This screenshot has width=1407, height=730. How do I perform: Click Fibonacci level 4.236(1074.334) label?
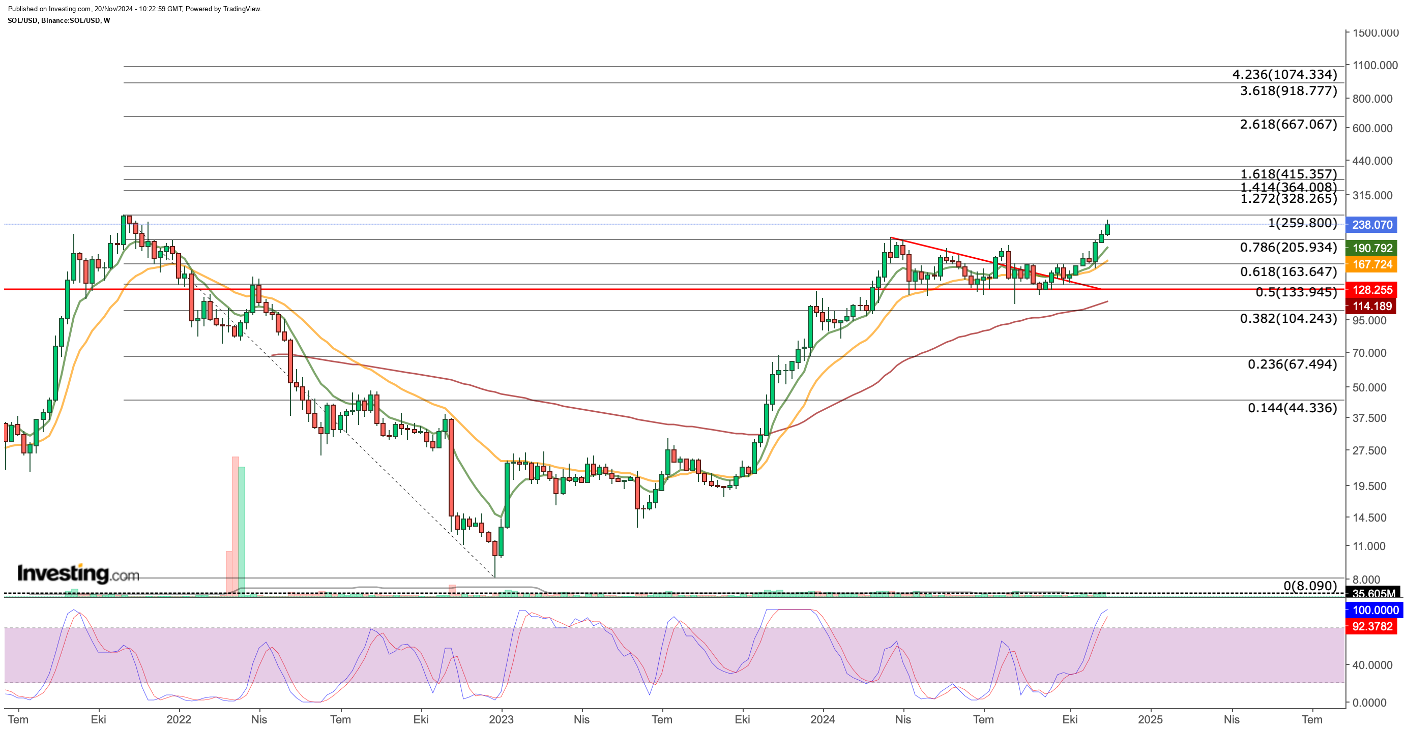tap(1284, 74)
